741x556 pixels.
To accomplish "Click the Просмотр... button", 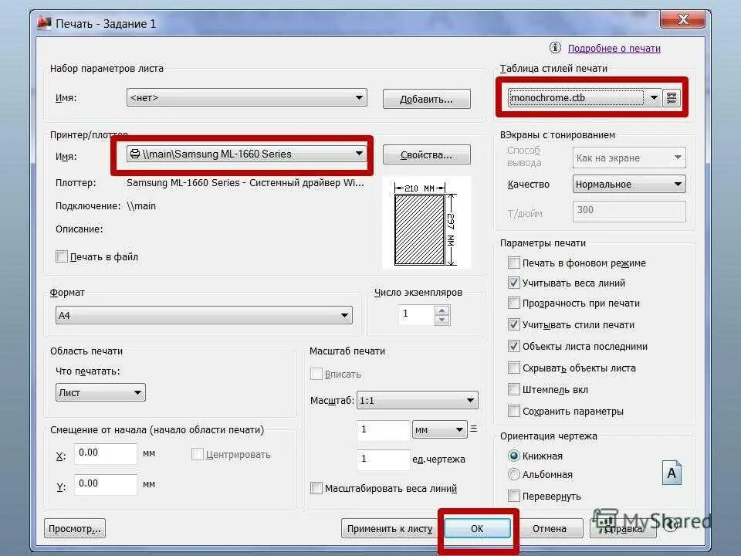I will point(75,528).
